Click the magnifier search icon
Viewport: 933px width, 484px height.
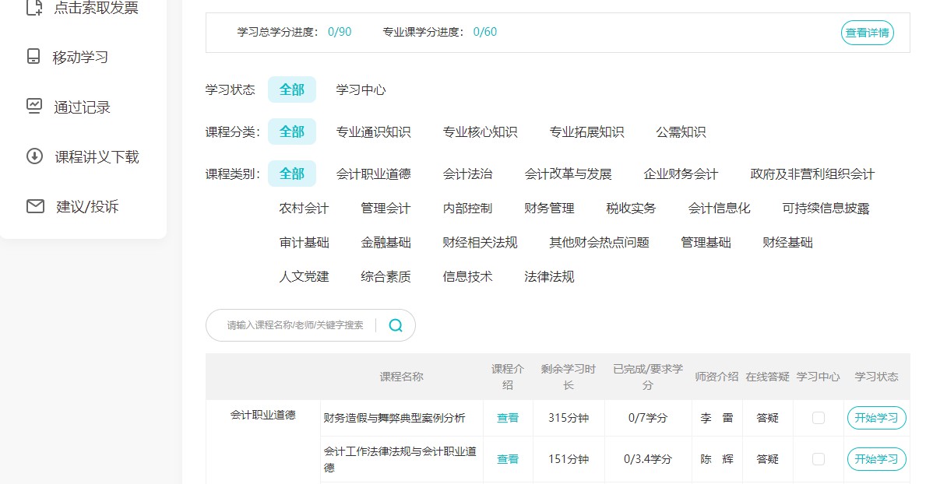(395, 325)
